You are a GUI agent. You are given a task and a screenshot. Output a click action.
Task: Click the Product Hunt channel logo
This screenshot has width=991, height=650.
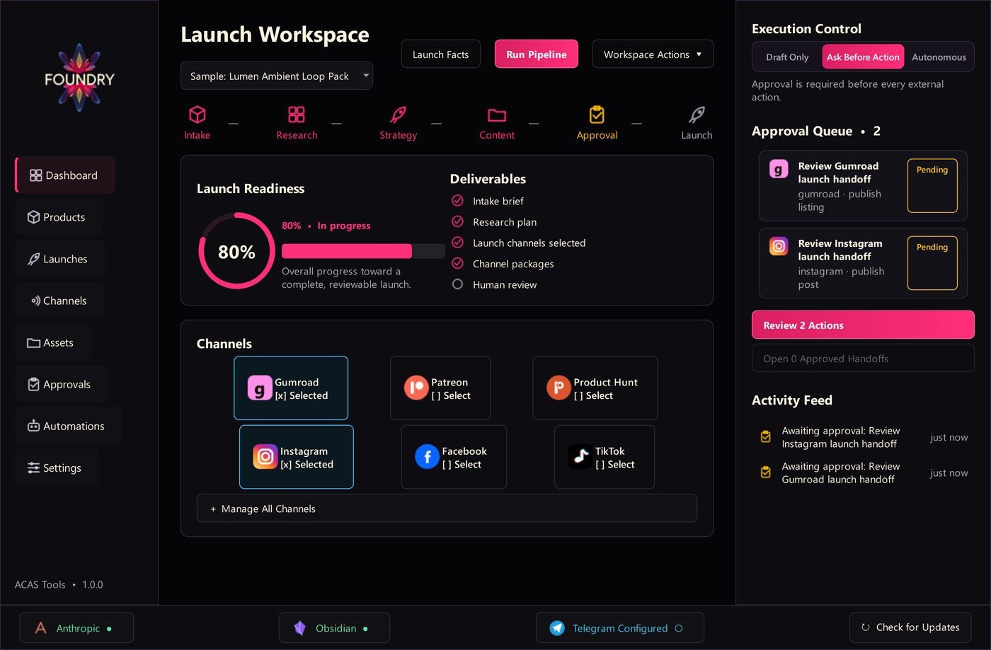558,388
